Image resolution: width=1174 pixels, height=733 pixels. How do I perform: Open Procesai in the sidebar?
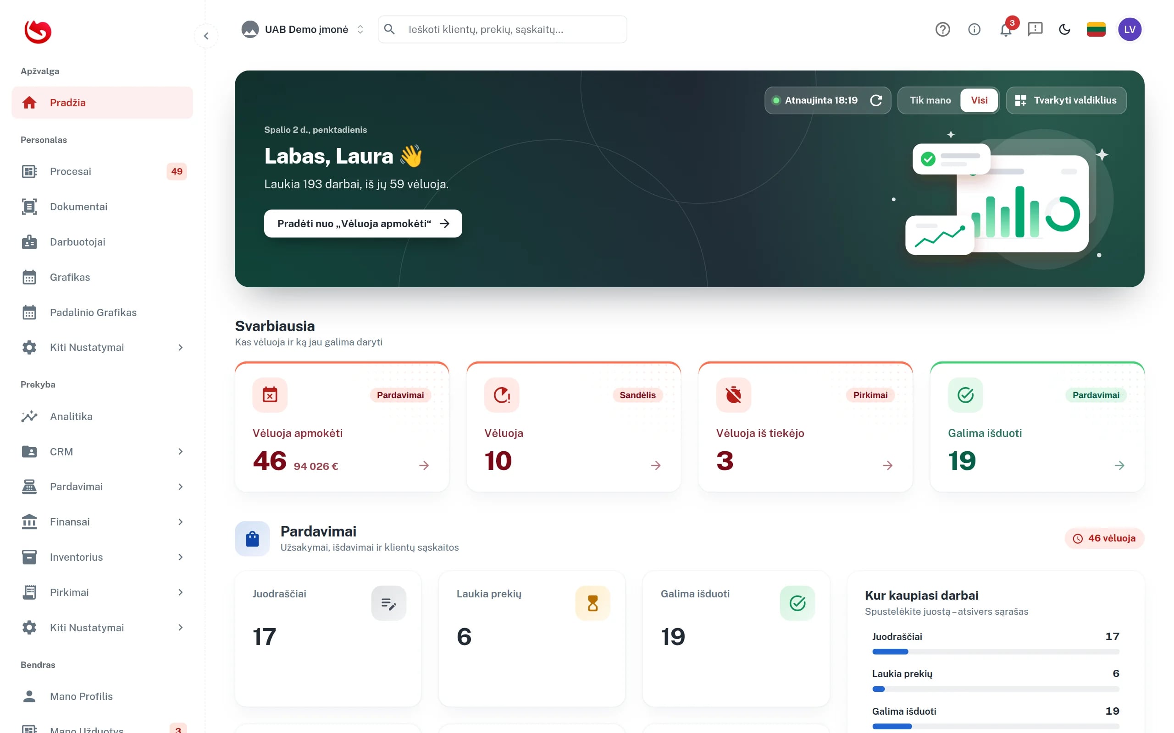click(x=102, y=172)
